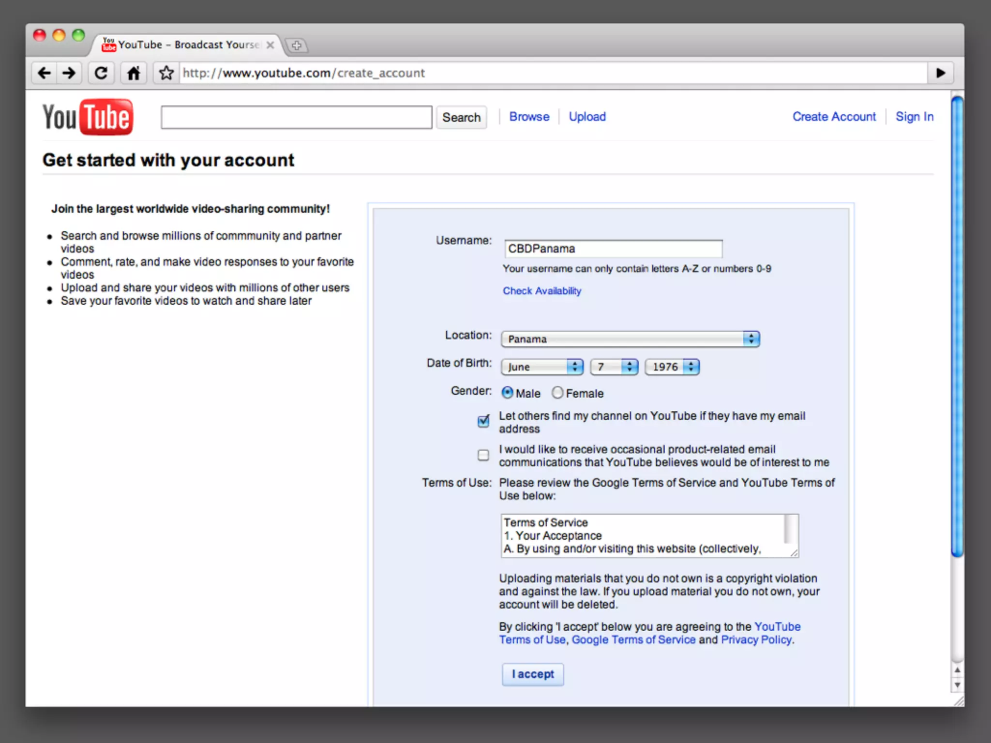Go to the browser home page icon

[134, 73]
